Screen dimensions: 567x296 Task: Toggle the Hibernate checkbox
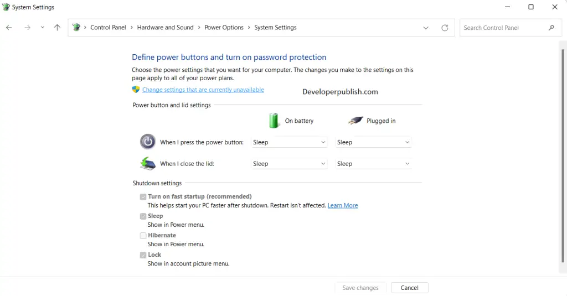coord(143,236)
